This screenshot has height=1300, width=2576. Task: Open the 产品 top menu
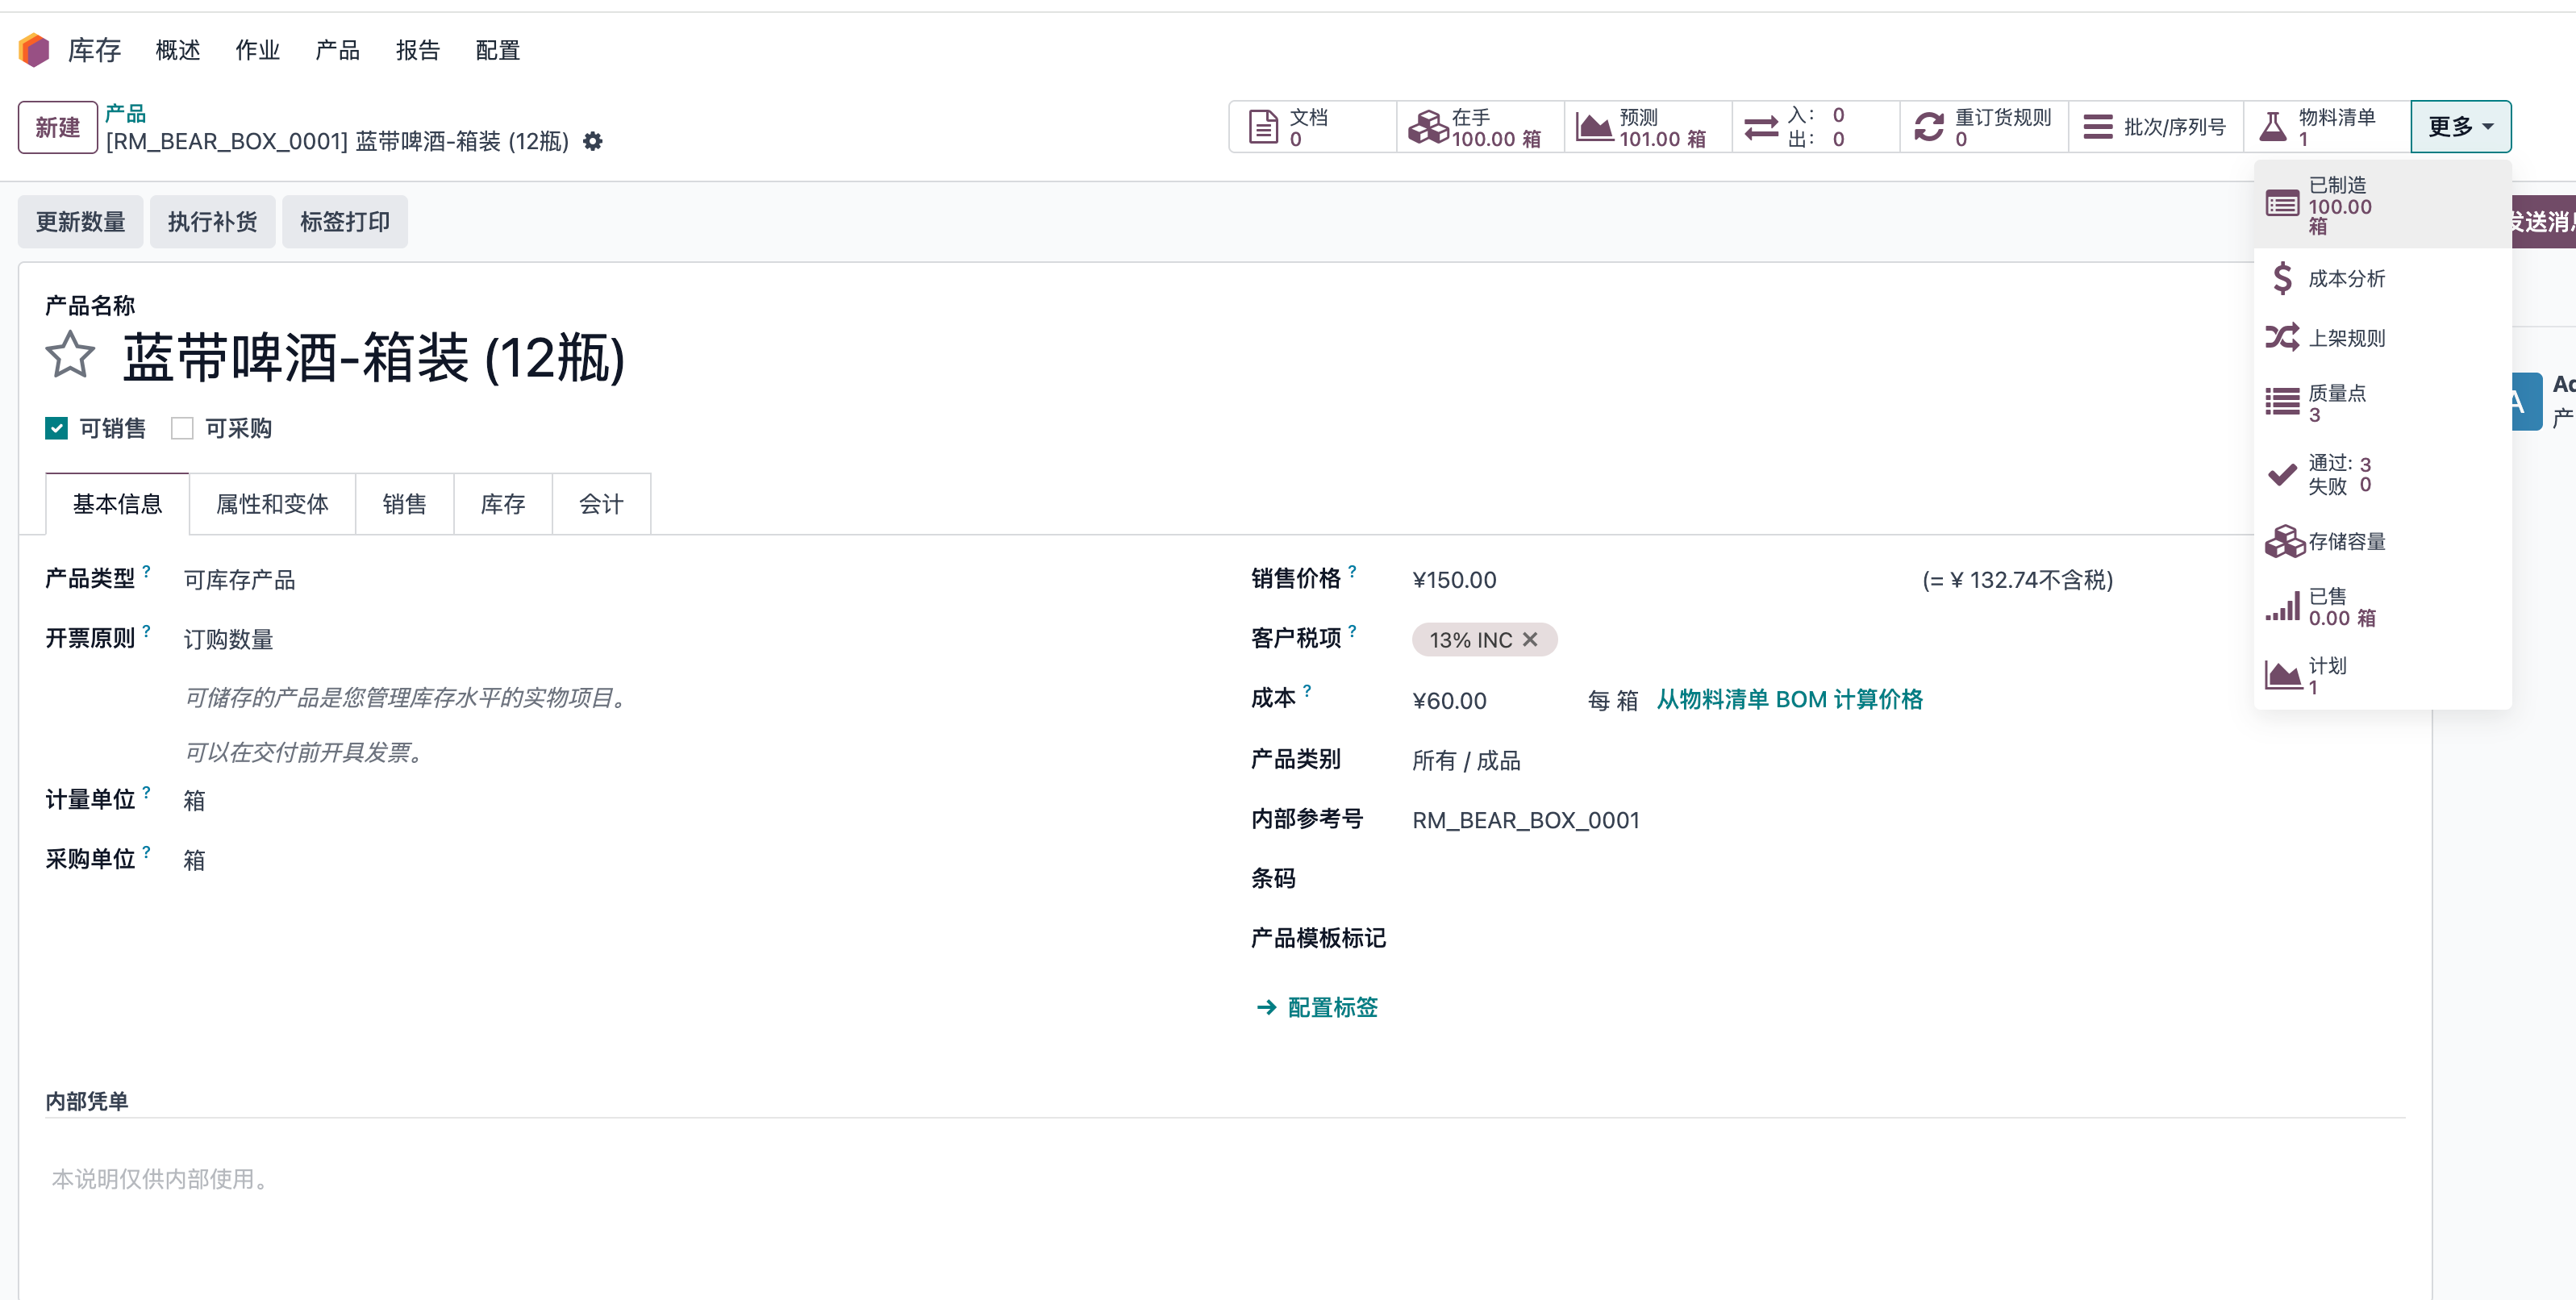pyautogui.click(x=337, y=50)
